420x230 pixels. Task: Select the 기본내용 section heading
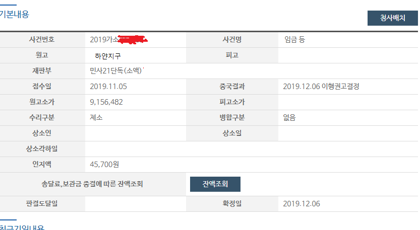[15, 15]
